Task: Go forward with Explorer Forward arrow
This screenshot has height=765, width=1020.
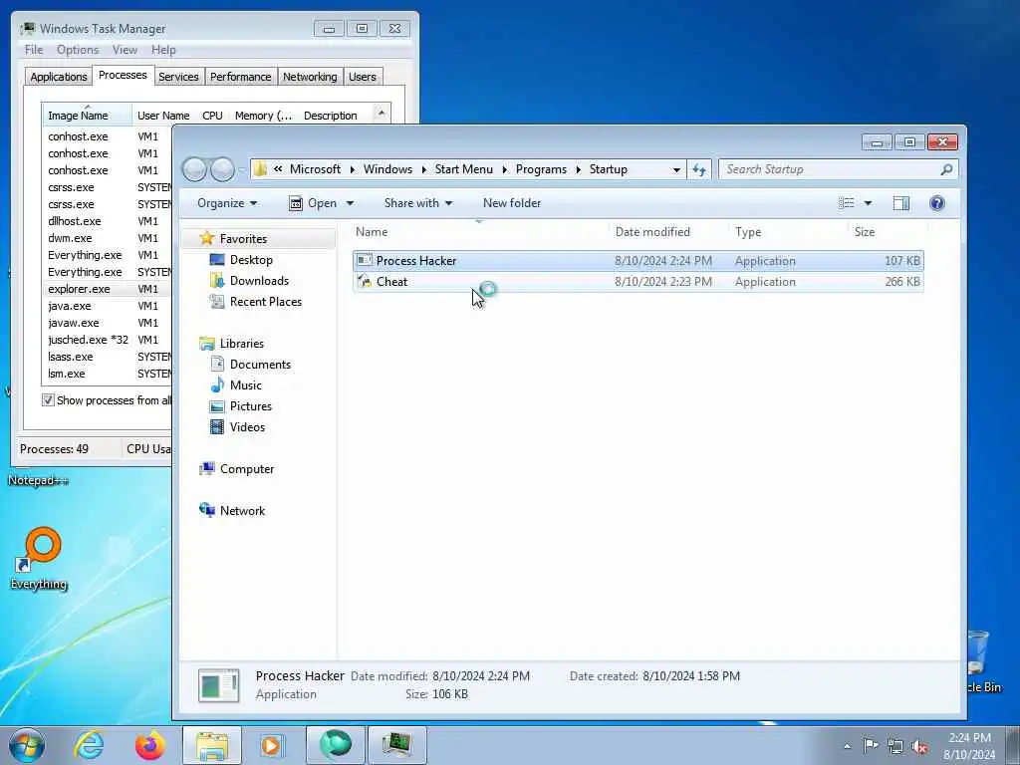Action: tap(222, 169)
